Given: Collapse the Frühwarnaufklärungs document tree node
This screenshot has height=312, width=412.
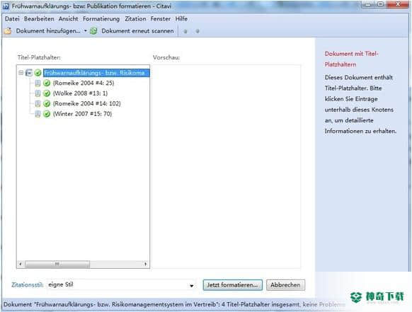Looking at the screenshot, I should pos(21,73).
